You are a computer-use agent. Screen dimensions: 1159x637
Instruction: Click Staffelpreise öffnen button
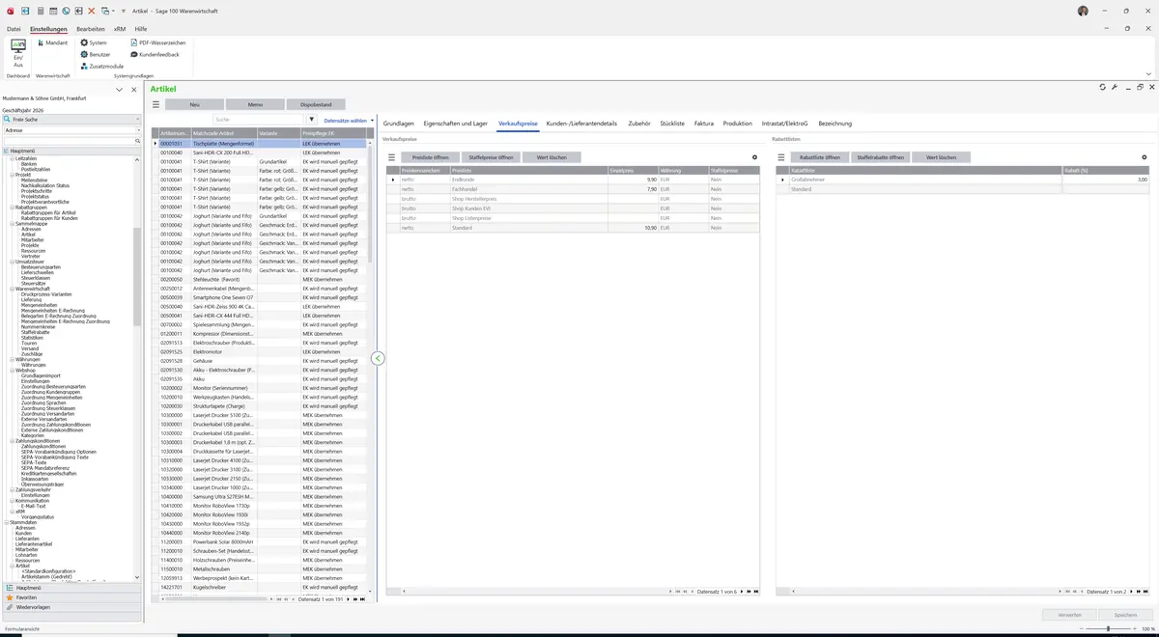coord(492,156)
